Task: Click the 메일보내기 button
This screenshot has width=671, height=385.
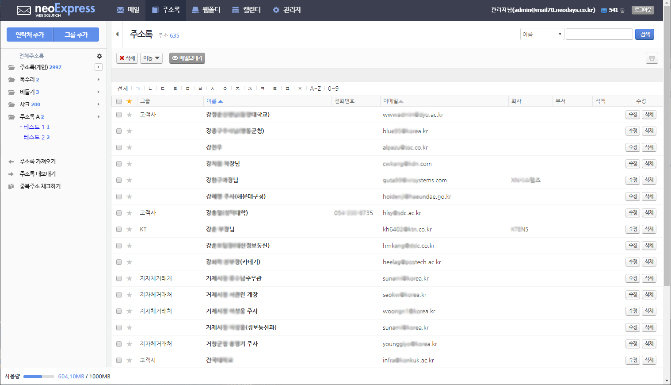Action: coord(187,58)
